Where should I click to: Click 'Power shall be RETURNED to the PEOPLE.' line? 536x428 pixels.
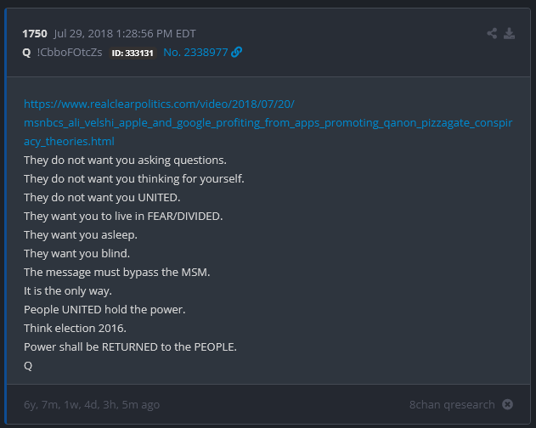[x=130, y=346]
